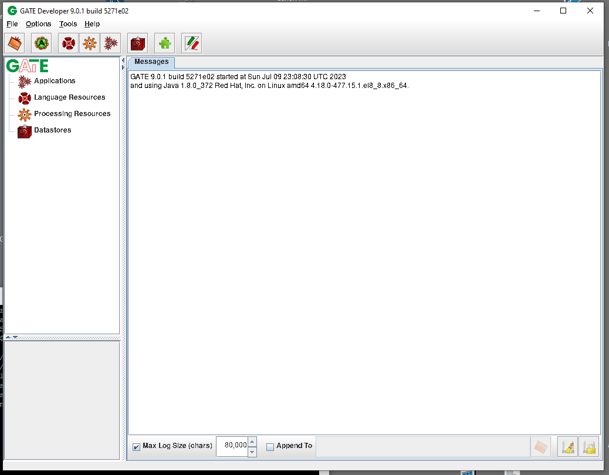The height and width of the screenshot is (475, 609).
Task: Collapse the left resource panel using the splitter arrow
Action: click(123, 60)
